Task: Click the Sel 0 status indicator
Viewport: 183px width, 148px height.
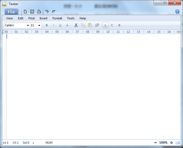Action: pyautogui.click(x=26, y=143)
